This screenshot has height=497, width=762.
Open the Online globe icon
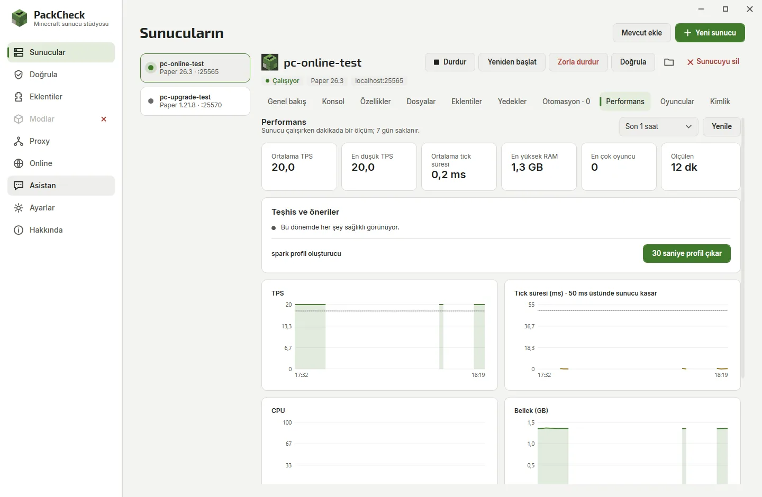(x=19, y=163)
